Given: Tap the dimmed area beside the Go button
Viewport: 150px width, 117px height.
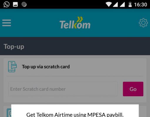Looking at the screenshot, I should (120, 89).
